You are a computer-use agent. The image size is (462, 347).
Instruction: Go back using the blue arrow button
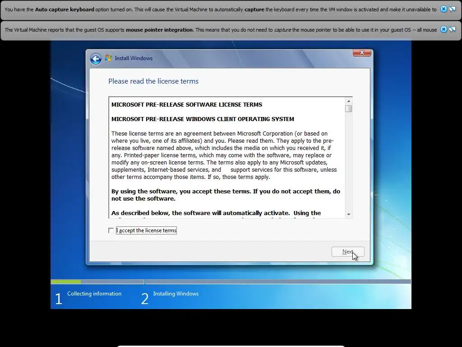96,59
